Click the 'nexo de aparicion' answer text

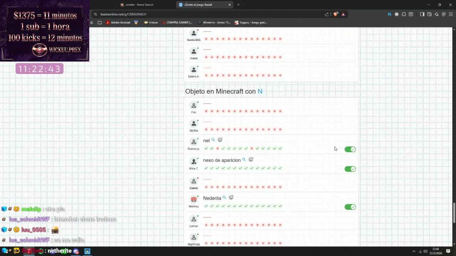222,160
